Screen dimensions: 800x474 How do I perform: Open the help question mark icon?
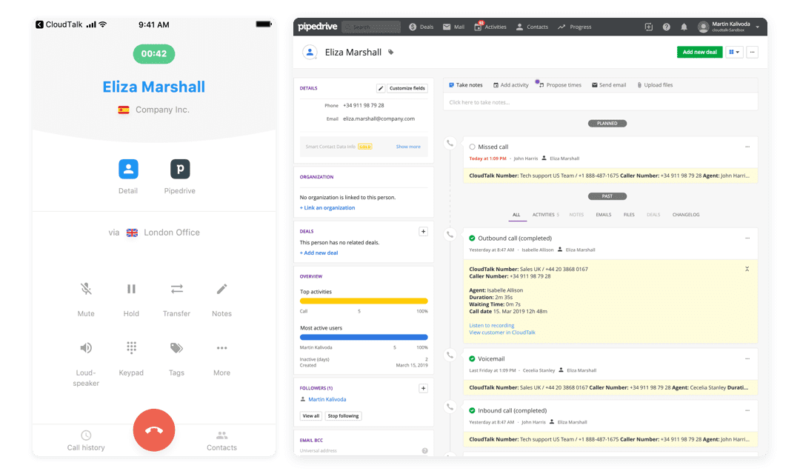coord(667,27)
